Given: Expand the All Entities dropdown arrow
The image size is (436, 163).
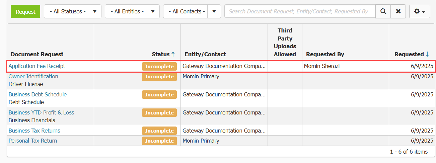Looking at the screenshot, I should tap(153, 11).
